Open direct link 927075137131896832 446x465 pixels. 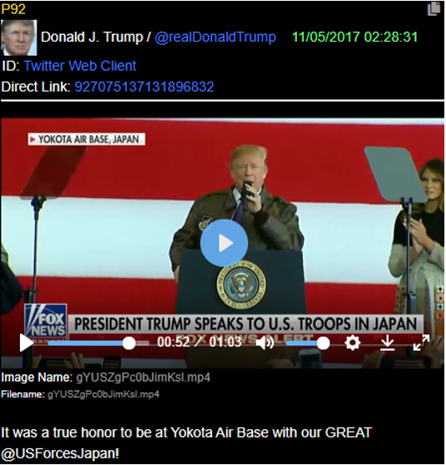[144, 87]
